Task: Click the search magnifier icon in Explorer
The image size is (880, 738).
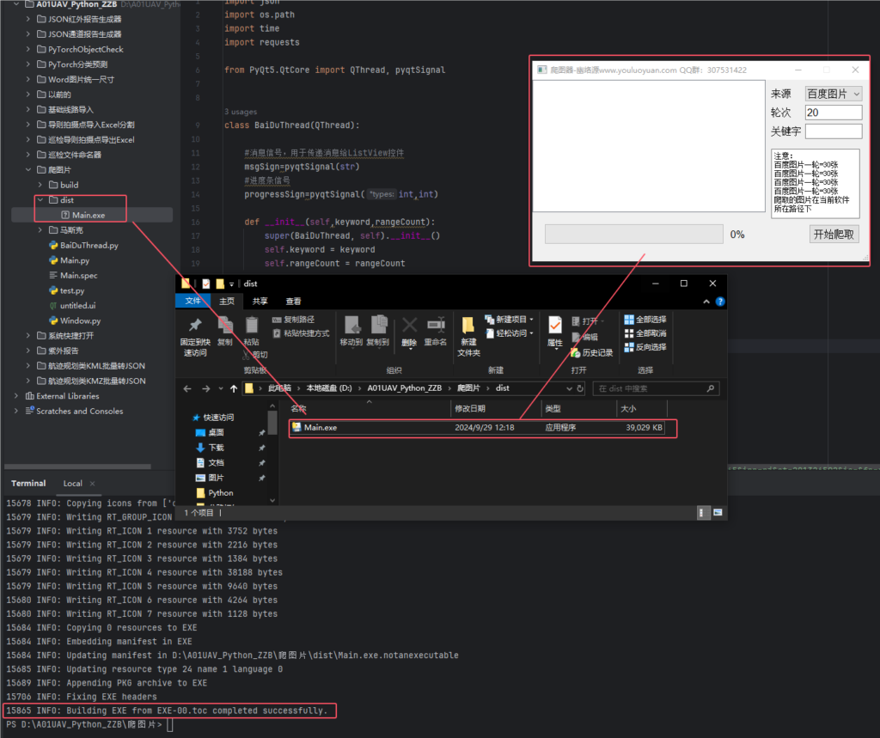Action: click(711, 388)
